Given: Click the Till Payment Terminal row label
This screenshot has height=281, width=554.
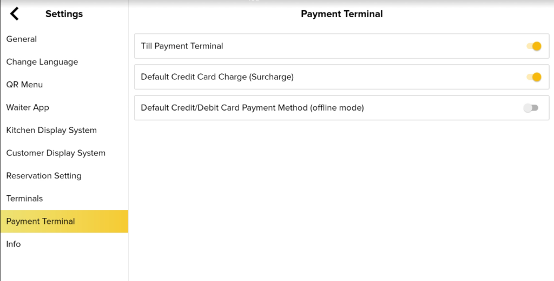Looking at the screenshot, I should tap(182, 46).
